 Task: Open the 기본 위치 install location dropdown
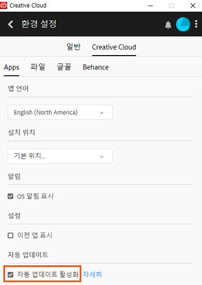[x=60, y=156]
